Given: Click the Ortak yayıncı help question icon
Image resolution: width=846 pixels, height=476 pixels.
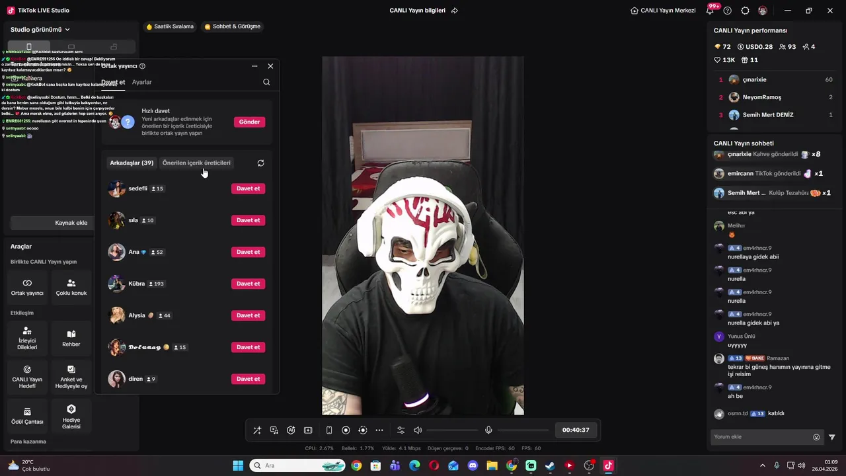Looking at the screenshot, I should coord(142,66).
